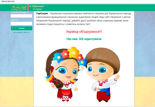Viewport: 155px width, 107px height.
Task: Click the Друзі site logo
Action: click(19, 8)
